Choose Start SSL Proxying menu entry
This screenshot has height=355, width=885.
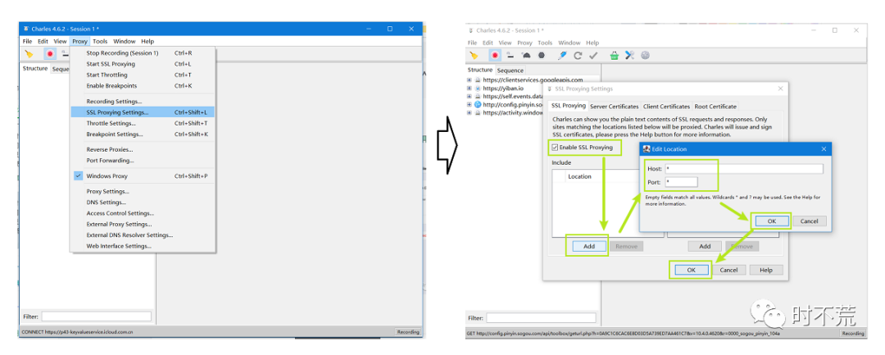143,64
